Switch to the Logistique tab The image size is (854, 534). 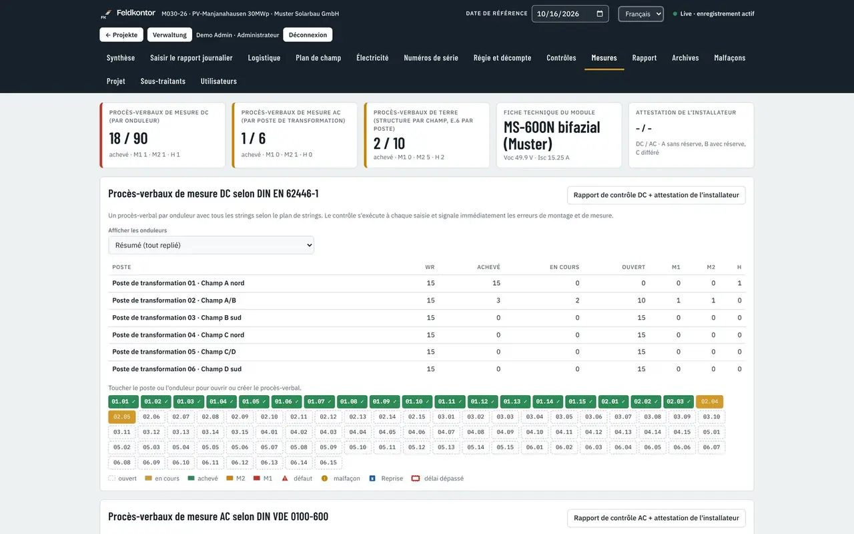264,58
